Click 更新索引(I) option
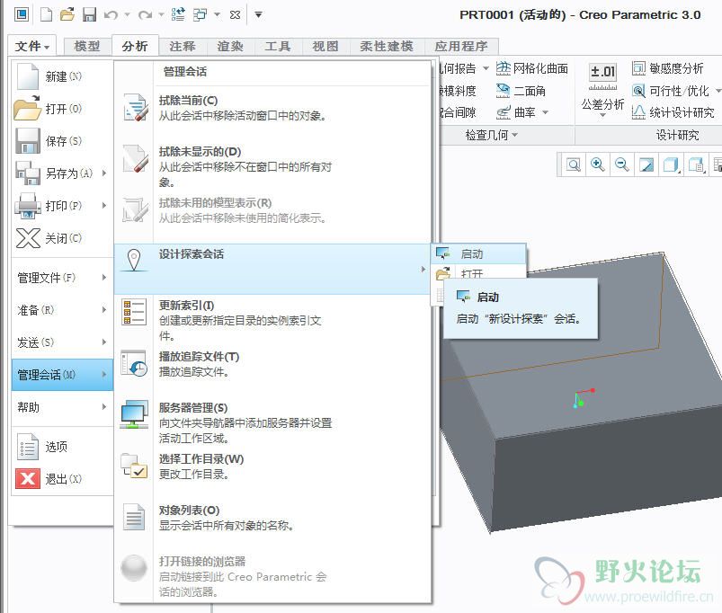Screen dimensions: 722x613 point(272,320)
